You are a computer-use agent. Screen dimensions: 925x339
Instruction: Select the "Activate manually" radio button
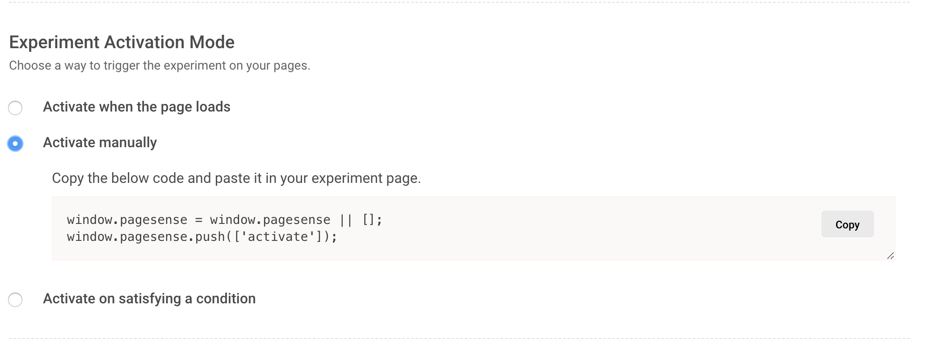point(15,143)
